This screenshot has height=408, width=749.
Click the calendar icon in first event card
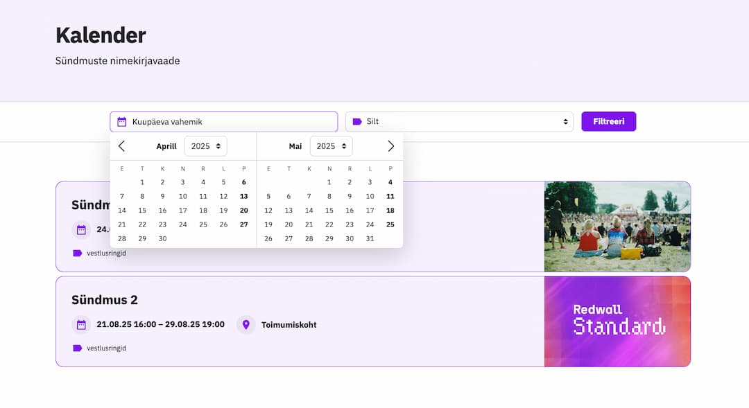(x=81, y=229)
